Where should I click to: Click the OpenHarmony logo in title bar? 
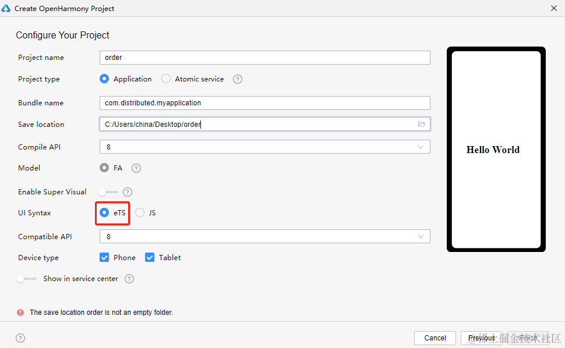click(x=6, y=8)
